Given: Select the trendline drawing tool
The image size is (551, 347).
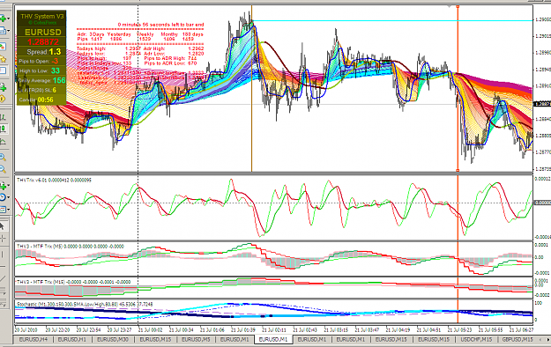Looking at the screenshot, I should pos(3,279).
